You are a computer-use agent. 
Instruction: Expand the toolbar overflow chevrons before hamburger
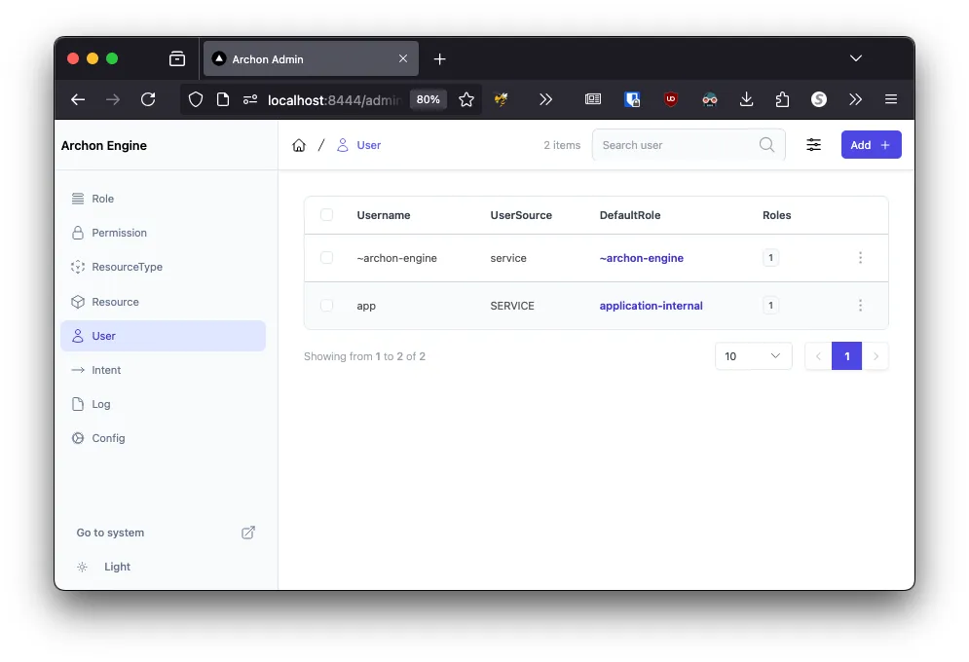[x=855, y=99]
